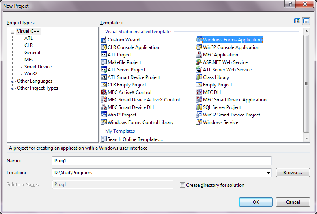Screen dimensions: 317x214
Task: Click the Windows Forms Application icon
Action: point(199,40)
